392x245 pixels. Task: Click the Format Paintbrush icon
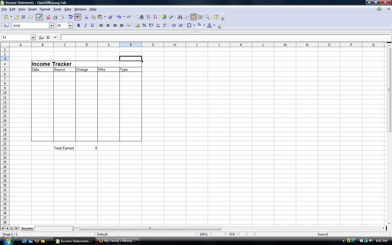click(110, 17)
